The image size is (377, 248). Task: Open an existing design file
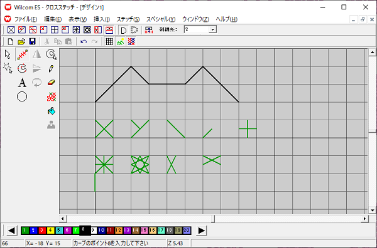coord(21,42)
